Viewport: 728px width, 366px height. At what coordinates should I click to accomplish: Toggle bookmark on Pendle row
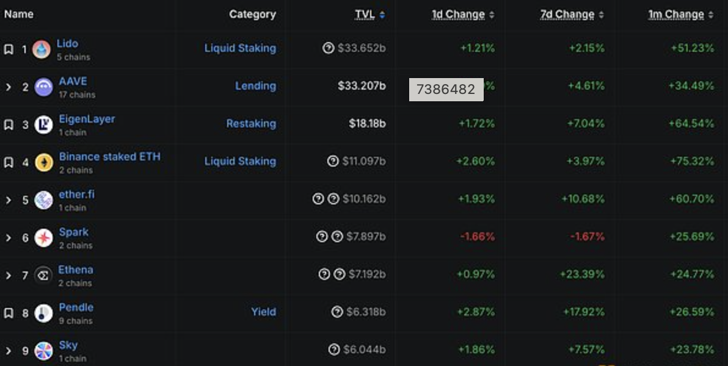[9, 314]
